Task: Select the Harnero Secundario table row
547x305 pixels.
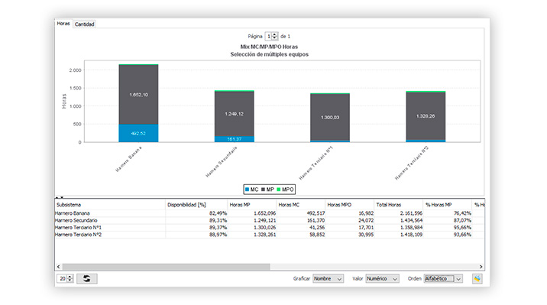Action: coord(270,220)
